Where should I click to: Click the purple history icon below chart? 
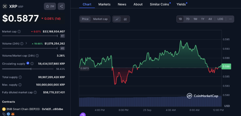pyautogui.click(x=83, y=115)
